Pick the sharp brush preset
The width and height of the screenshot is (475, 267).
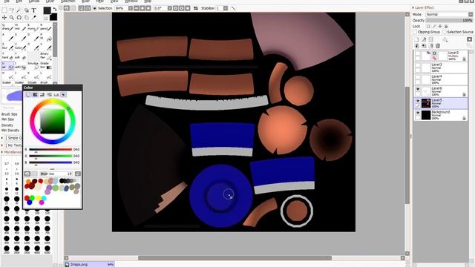coord(8,27)
